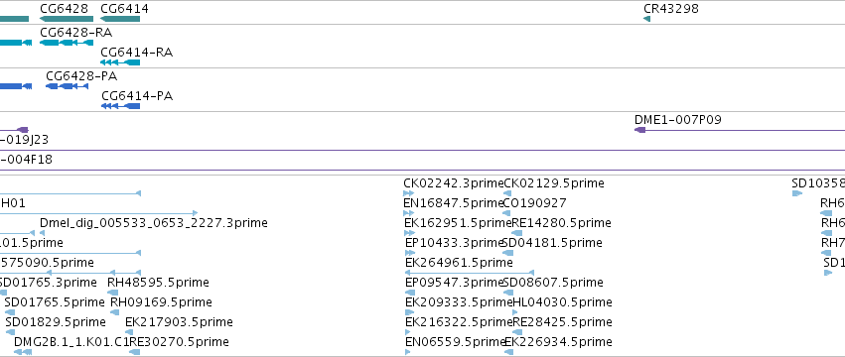Image resolution: width=845 pixels, height=357 pixels.
Task: Click the DME1-007P09 BAC label
Action: point(677,120)
